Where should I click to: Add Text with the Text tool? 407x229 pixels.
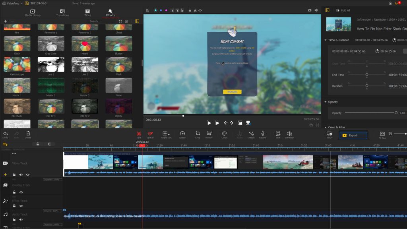click(278, 135)
